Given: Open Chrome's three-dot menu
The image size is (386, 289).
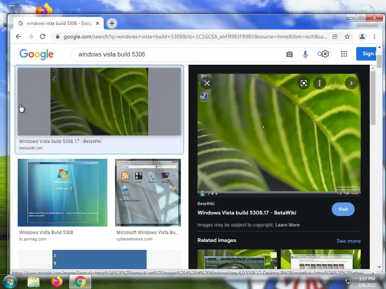Looking at the screenshot, I should coord(374,37).
